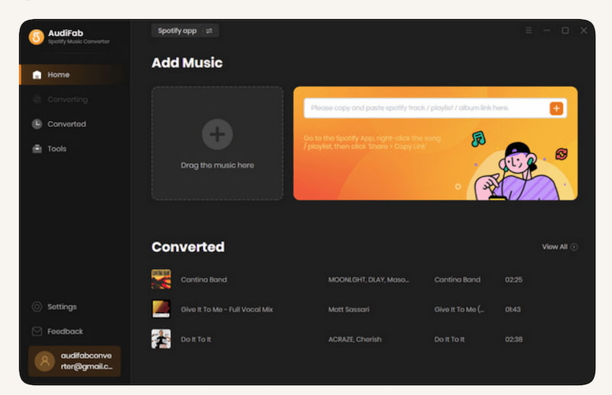The height and width of the screenshot is (395, 612).
Task: Click artist Matt Sassari
Action: tap(349, 309)
